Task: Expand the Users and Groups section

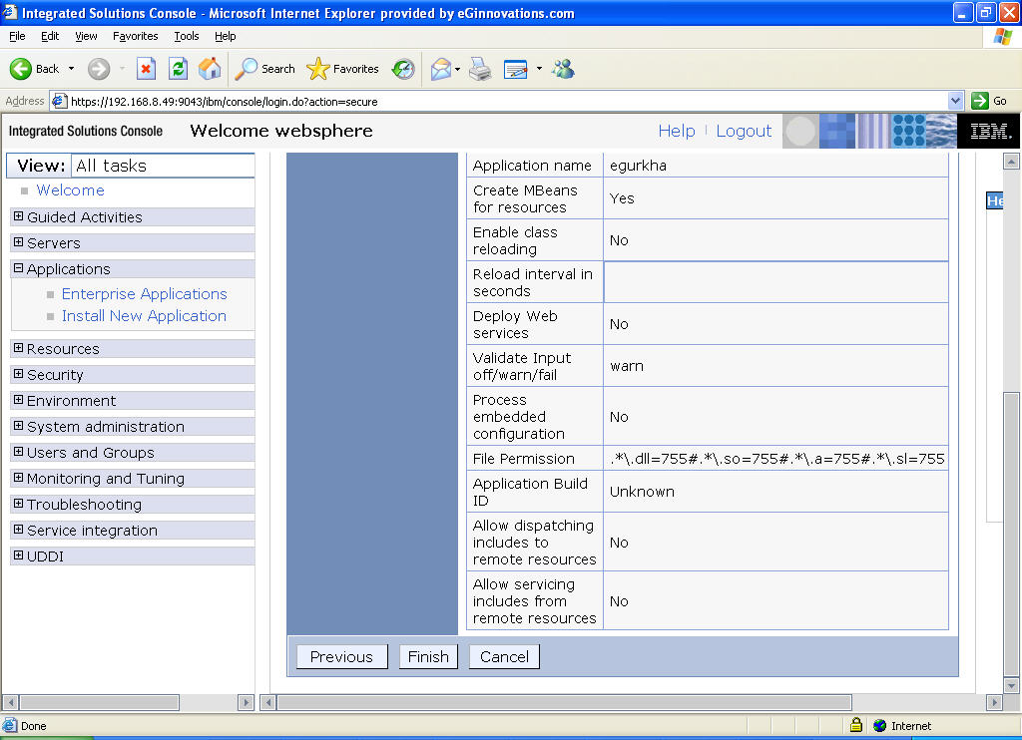Action: point(18,452)
